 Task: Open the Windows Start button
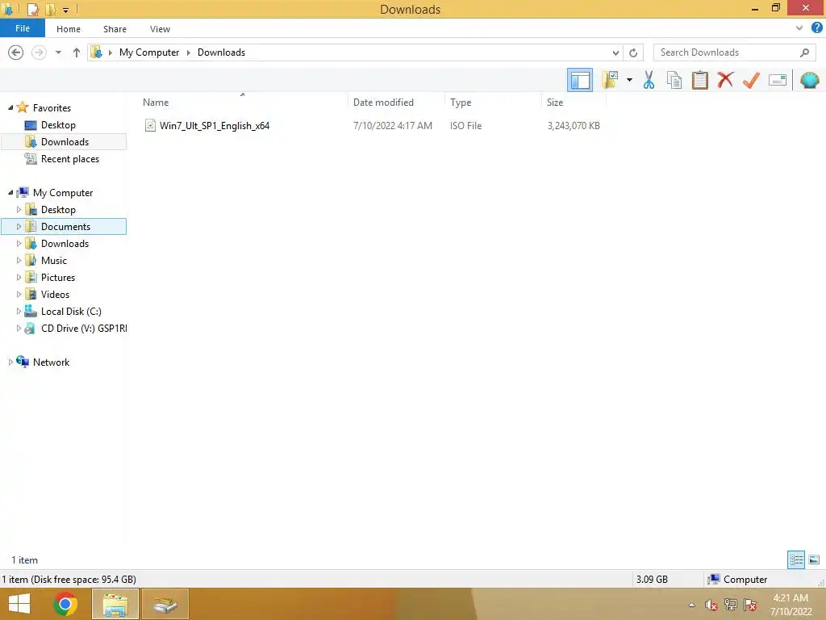tap(19, 604)
